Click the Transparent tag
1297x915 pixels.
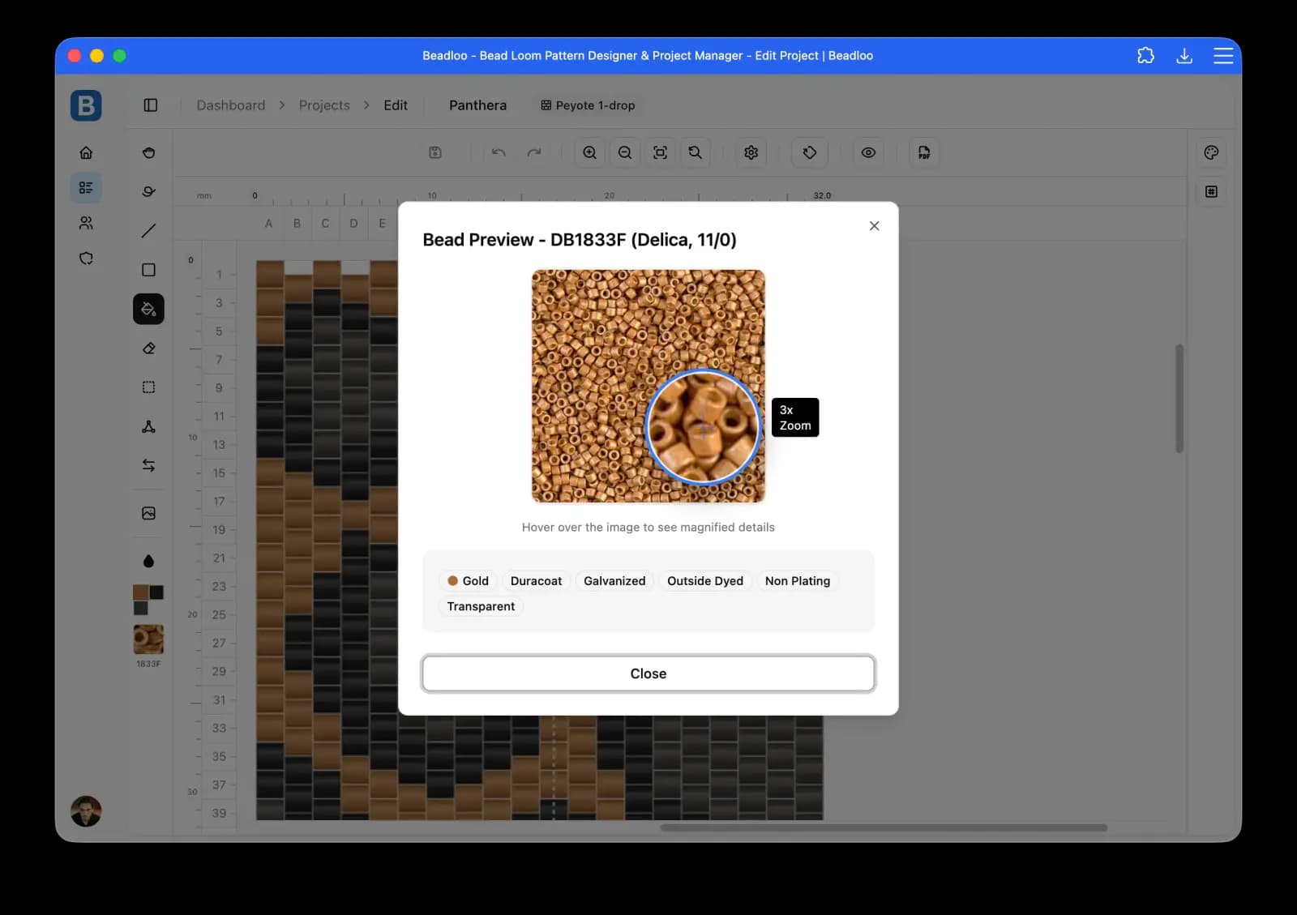pyautogui.click(x=481, y=606)
